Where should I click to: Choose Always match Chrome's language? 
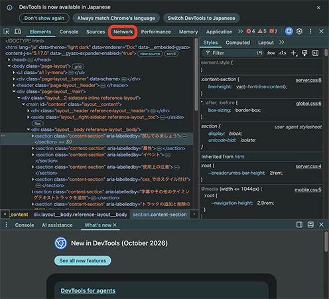[x=116, y=18]
